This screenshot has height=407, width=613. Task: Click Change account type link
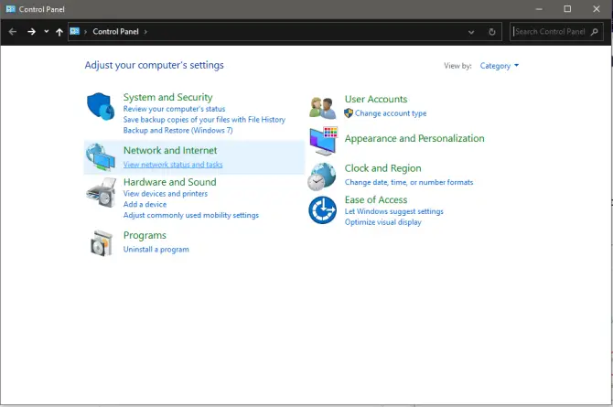tap(391, 113)
